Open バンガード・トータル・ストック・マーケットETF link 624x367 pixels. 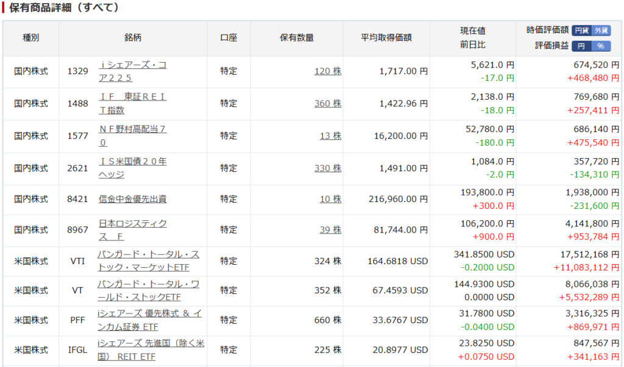[148, 260]
